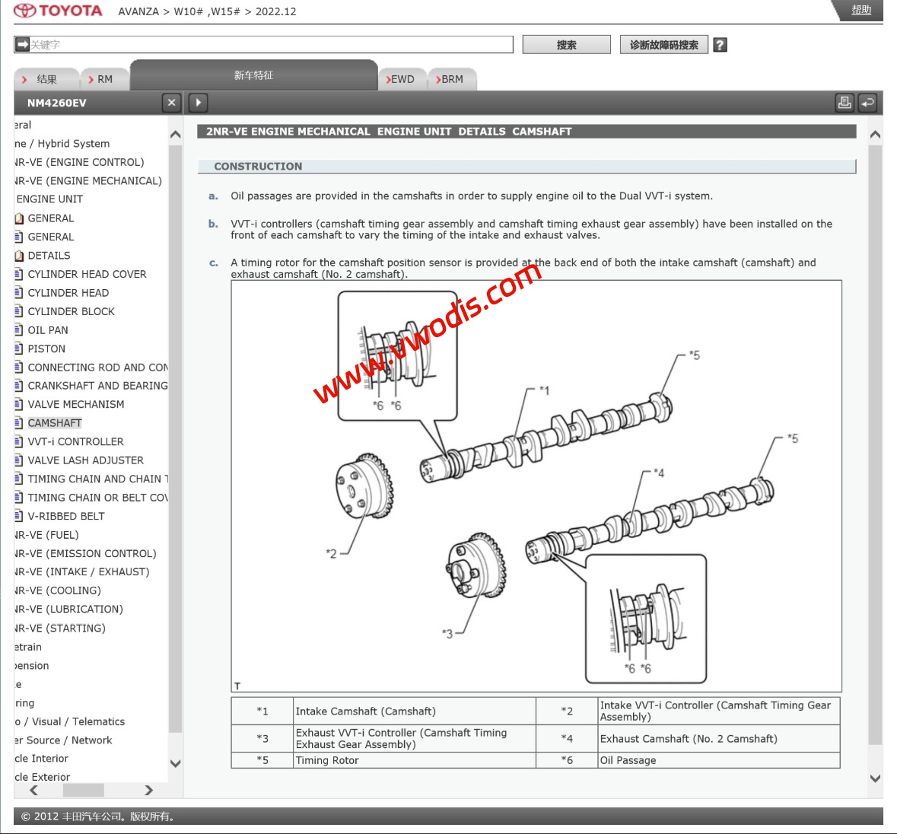
Task: Click the keyword search input field
Action: (x=270, y=45)
